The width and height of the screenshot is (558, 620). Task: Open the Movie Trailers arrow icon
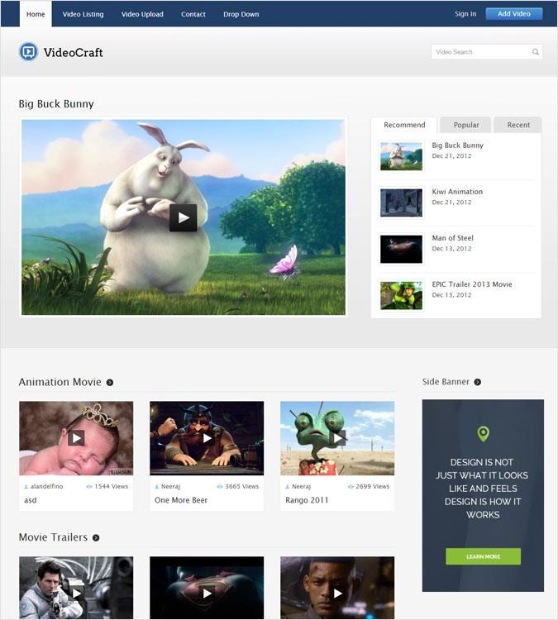[96, 538]
